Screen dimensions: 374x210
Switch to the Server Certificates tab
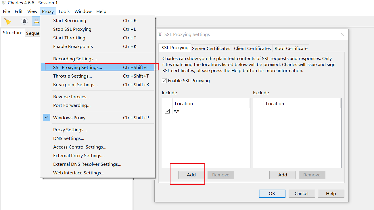point(211,48)
